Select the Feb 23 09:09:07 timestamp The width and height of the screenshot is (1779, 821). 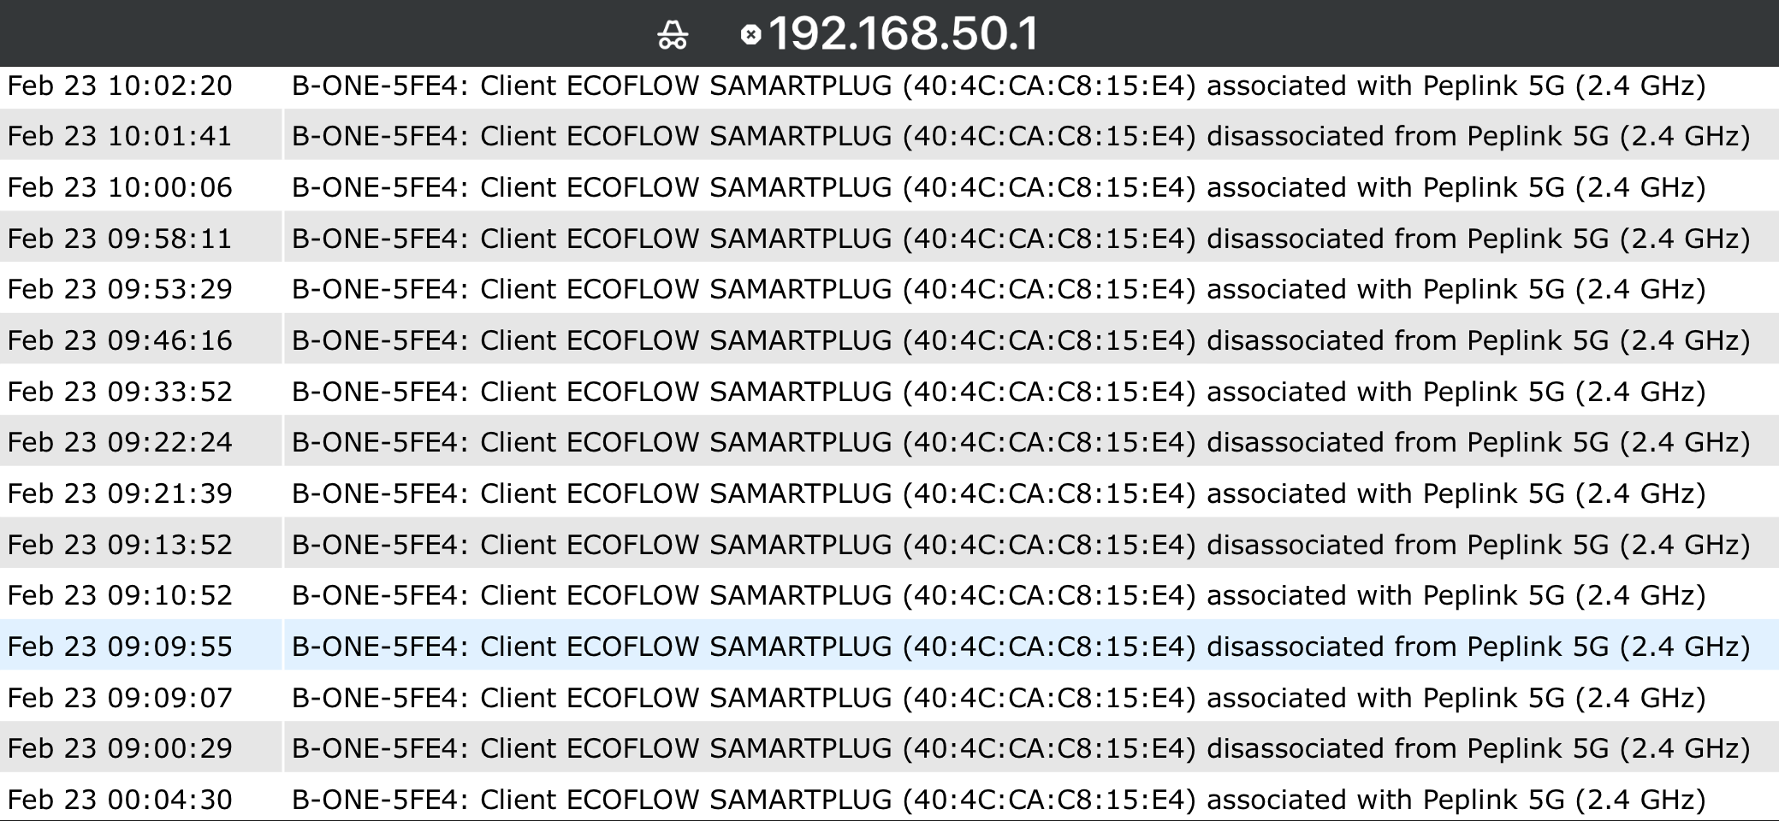point(120,698)
